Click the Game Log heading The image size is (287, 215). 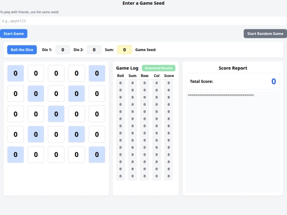[127, 68]
